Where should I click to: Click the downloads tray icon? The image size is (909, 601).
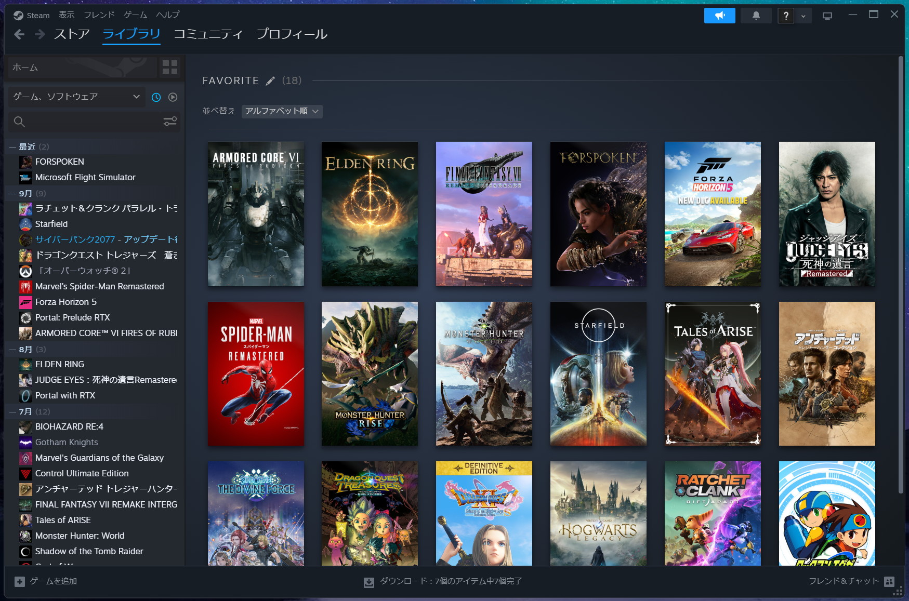tap(368, 582)
